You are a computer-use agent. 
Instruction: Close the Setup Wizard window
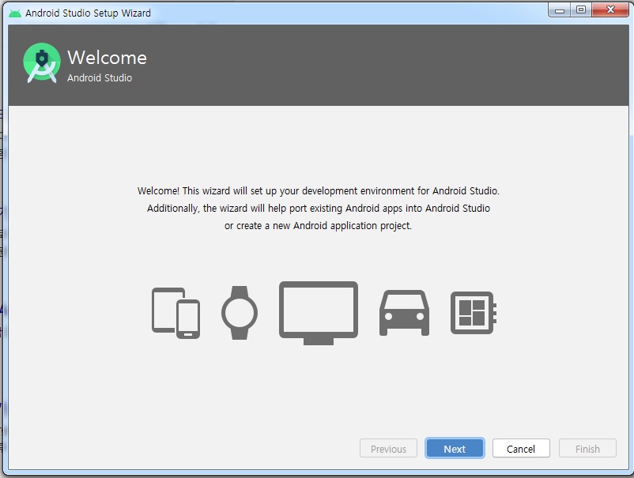click(x=610, y=9)
